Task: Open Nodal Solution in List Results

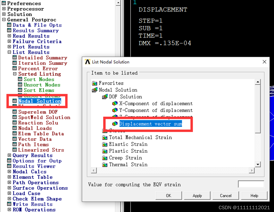Action: click(39, 101)
